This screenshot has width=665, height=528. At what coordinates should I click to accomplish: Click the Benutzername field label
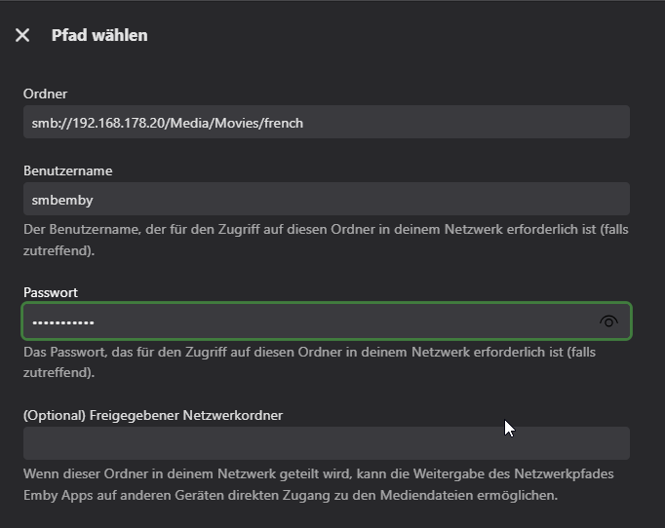67,170
